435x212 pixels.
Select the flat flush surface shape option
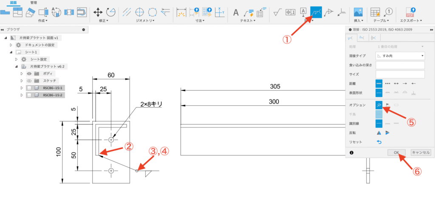(388, 93)
